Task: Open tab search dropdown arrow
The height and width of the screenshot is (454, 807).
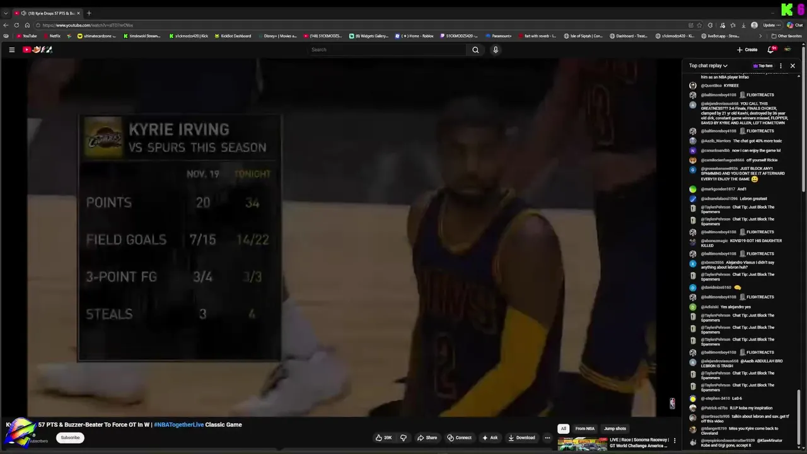Action: pos(6,13)
